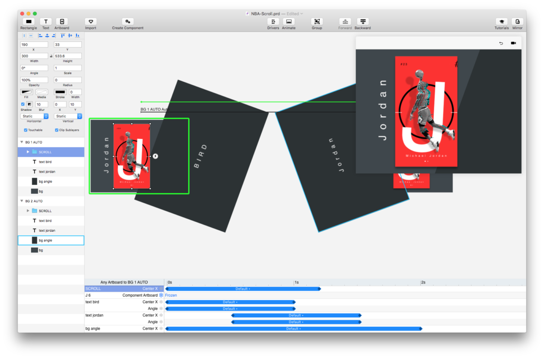Send the layer Backward
The width and height of the screenshot is (544, 358).
[362, 22]
